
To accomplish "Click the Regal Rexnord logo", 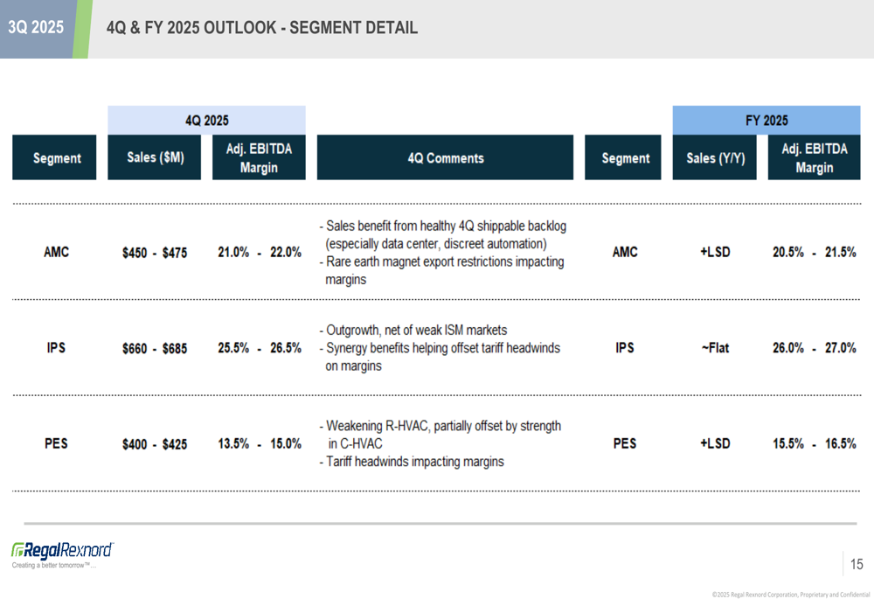I will point(62,551).
